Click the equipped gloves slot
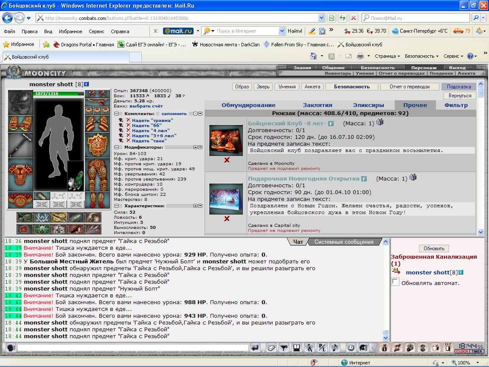This screenshot has width=489, height=367. [97, 124]
